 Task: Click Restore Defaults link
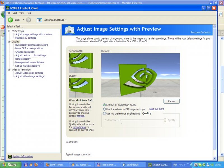[200, 32]
